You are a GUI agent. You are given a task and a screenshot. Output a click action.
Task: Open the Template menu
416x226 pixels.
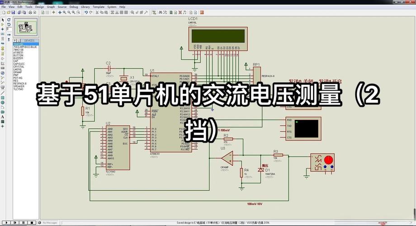(x=99, y=7)
